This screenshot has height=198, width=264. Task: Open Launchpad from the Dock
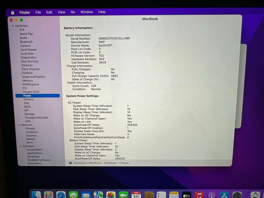coord(49,195)
